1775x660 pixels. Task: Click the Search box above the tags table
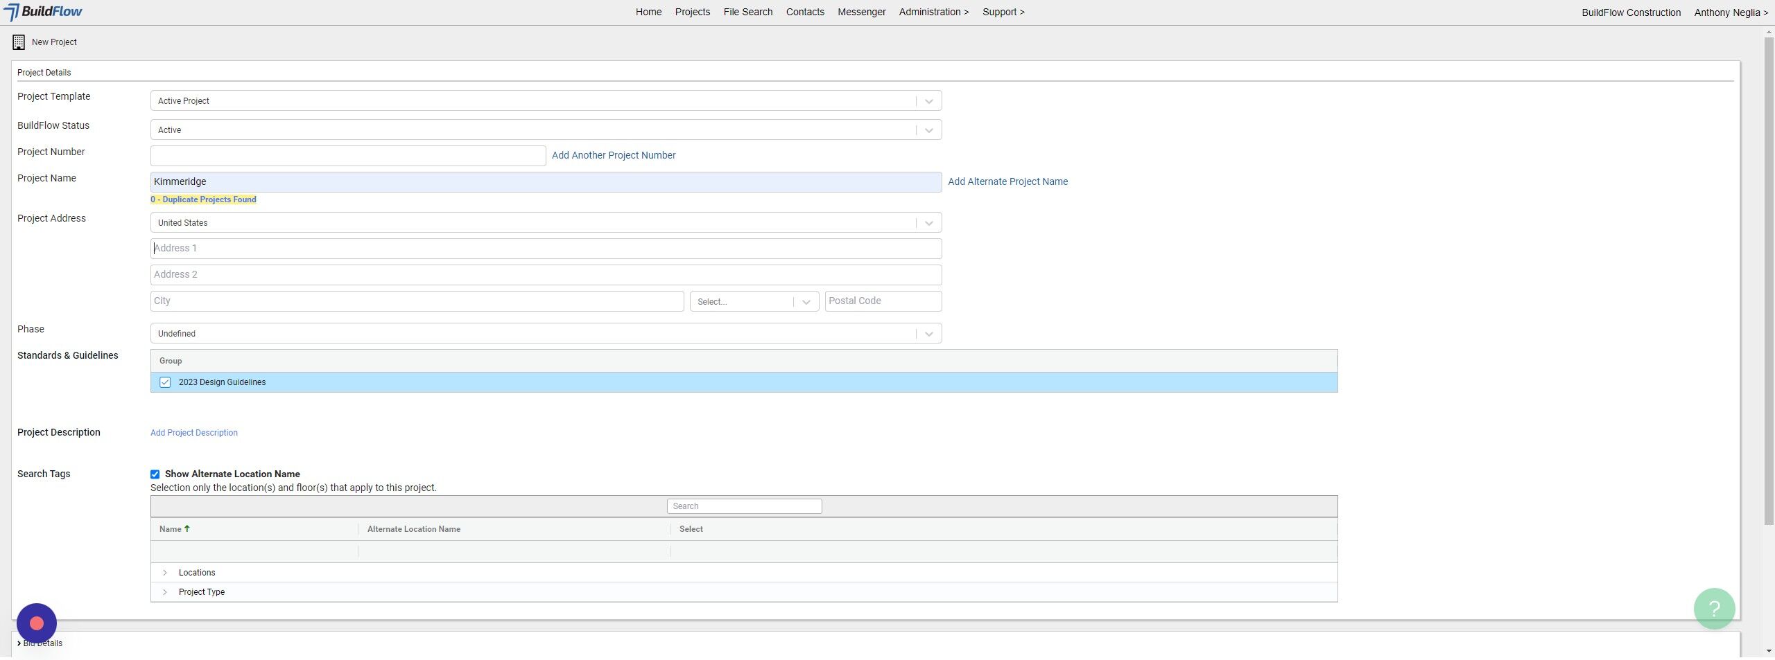[744, 506]
